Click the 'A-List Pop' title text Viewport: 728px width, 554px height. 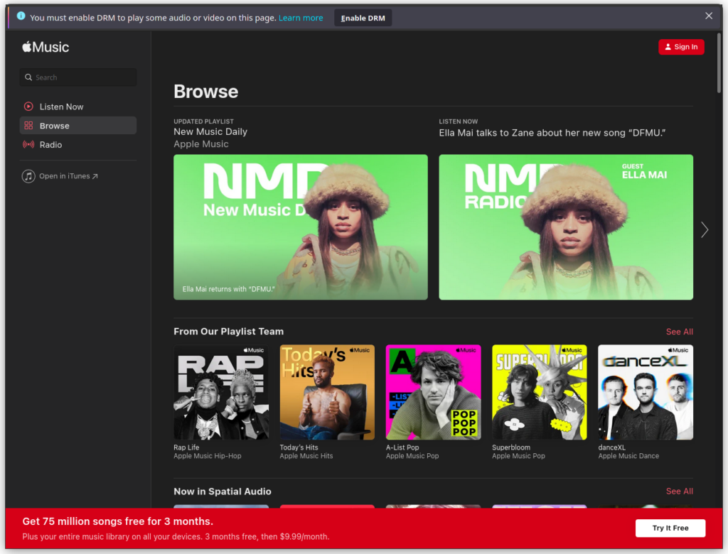pyautogui.click(x=402, y=447)
